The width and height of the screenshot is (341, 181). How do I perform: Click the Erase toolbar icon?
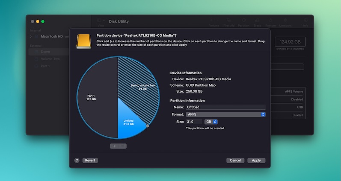(257, 21)
